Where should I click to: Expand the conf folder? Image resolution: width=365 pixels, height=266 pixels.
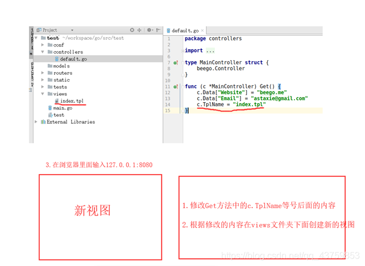pos(43,45)
